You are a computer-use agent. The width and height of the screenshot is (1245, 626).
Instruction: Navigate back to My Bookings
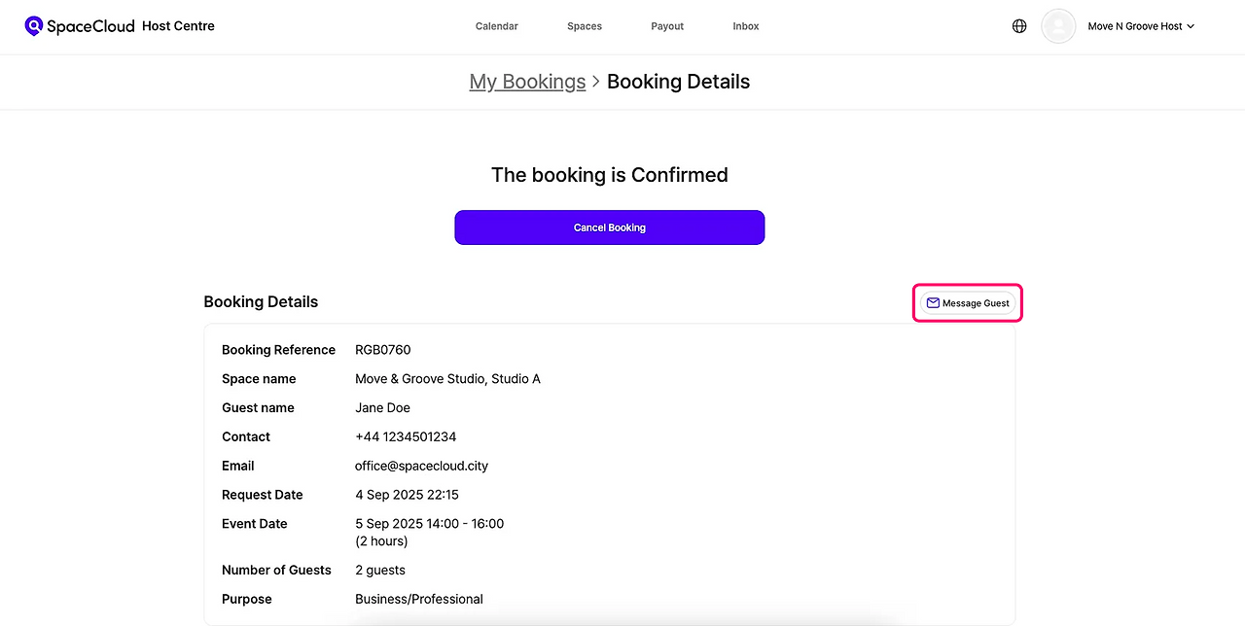pos(527,82)
